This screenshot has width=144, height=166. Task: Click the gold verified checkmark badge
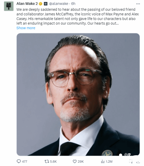pyautogui.click(x=41, y=4)
